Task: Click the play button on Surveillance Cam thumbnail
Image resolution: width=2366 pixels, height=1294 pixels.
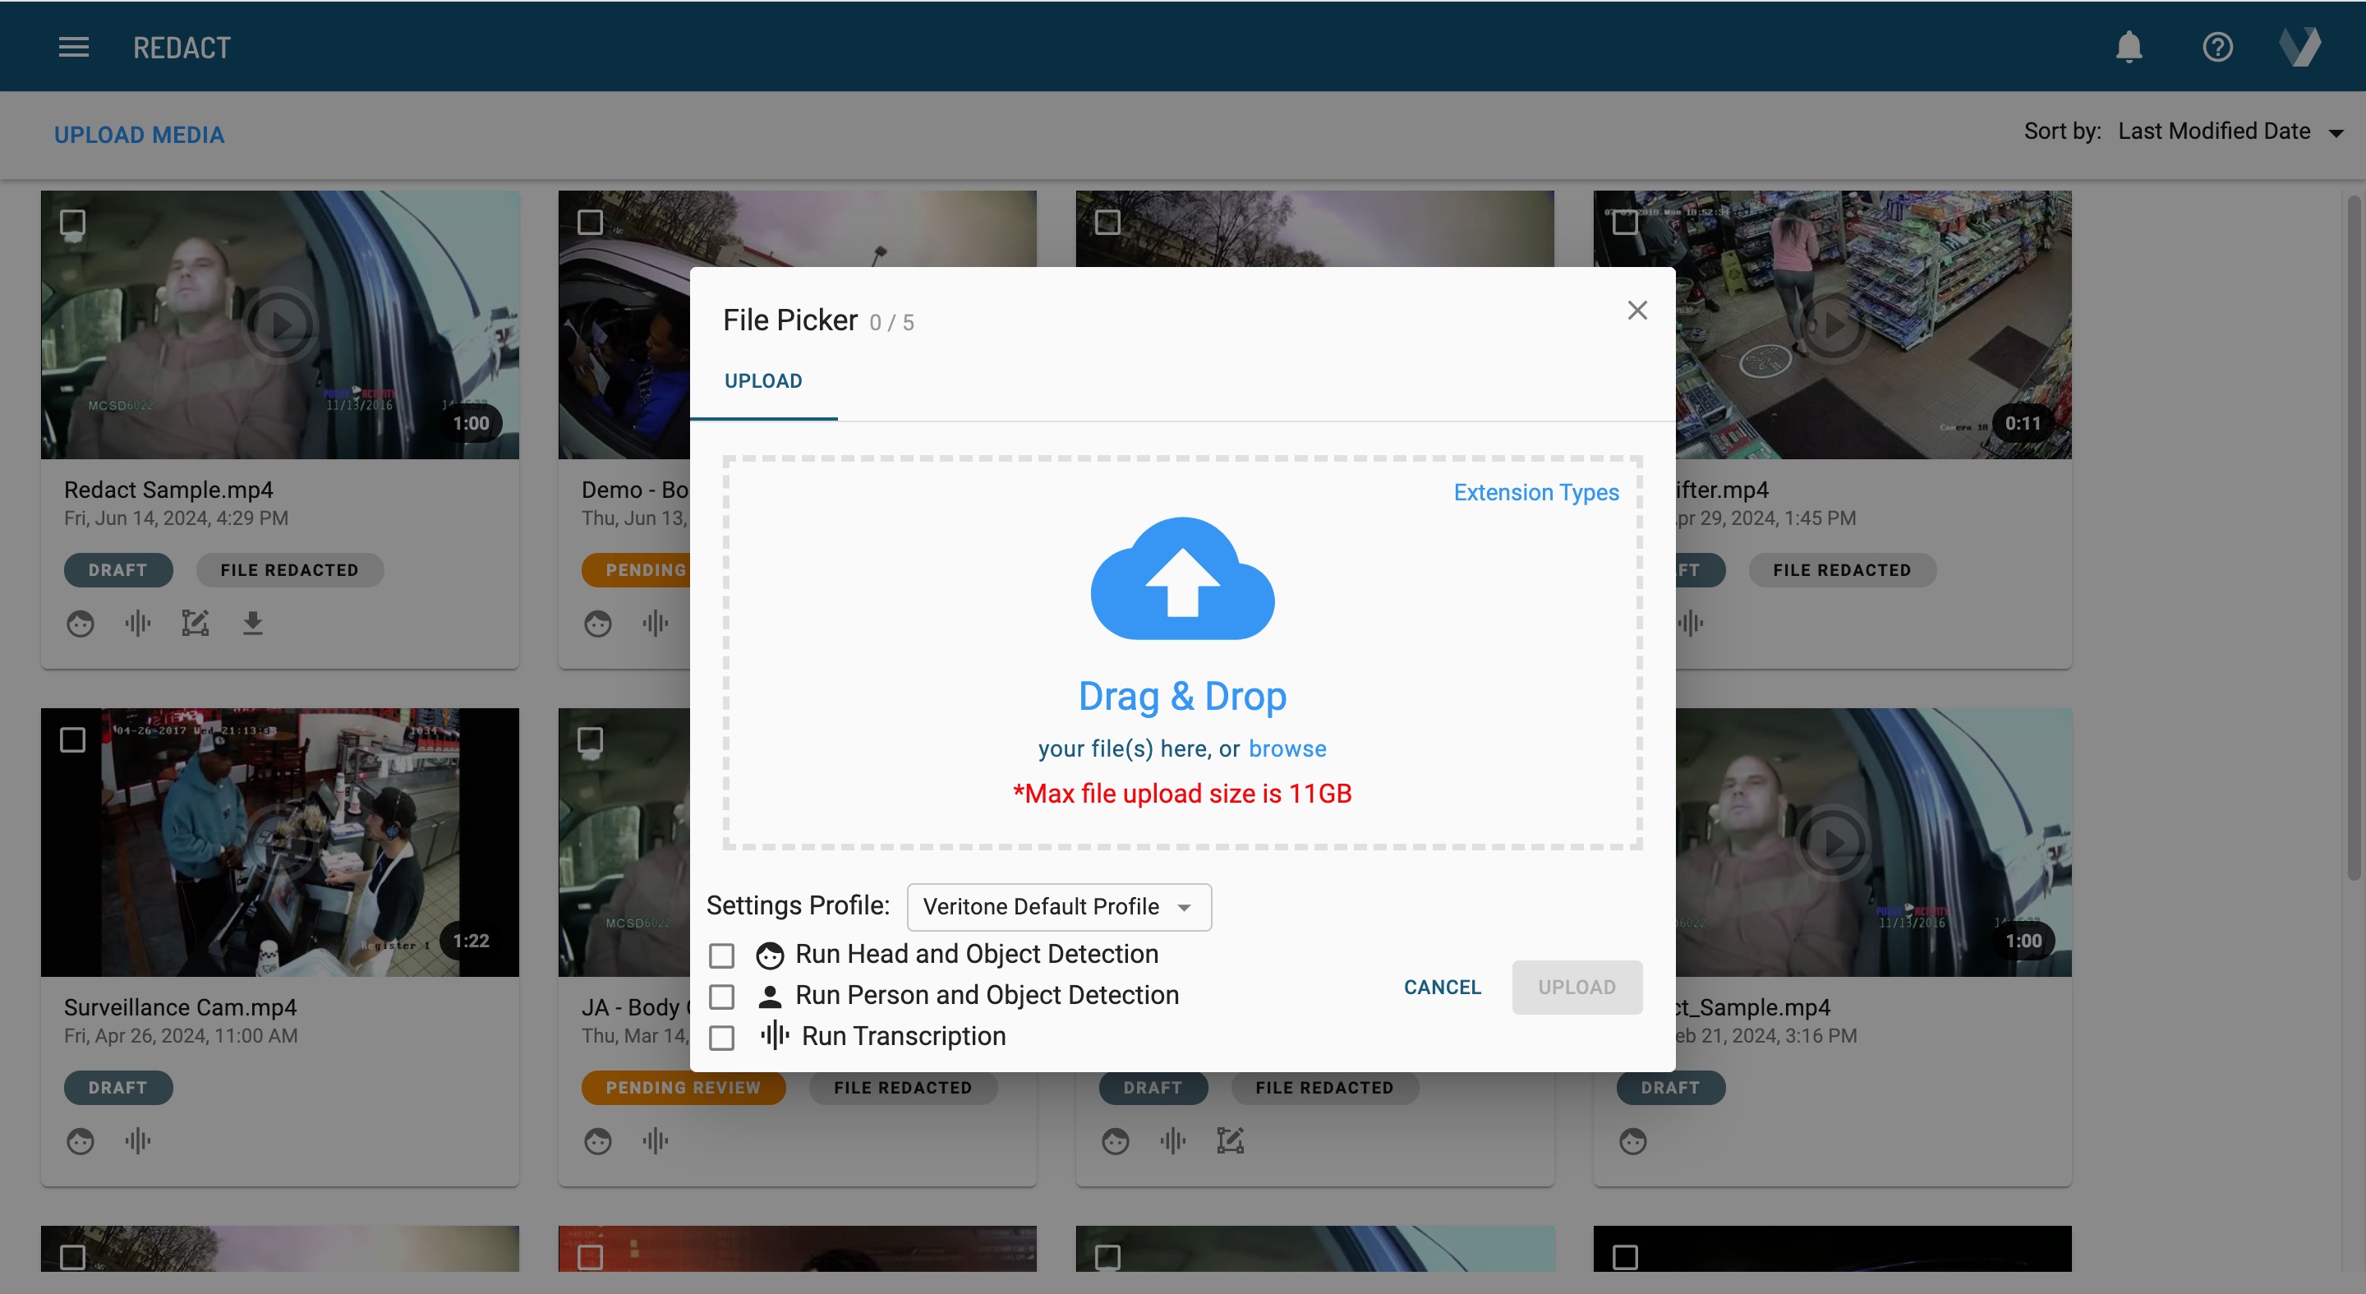Action: click(278, 842)
